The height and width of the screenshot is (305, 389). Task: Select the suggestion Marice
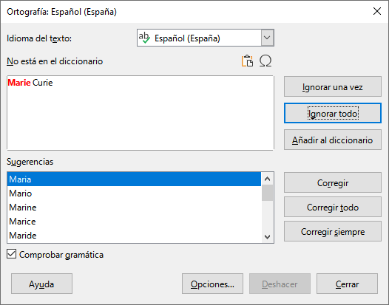pos(134,222)
